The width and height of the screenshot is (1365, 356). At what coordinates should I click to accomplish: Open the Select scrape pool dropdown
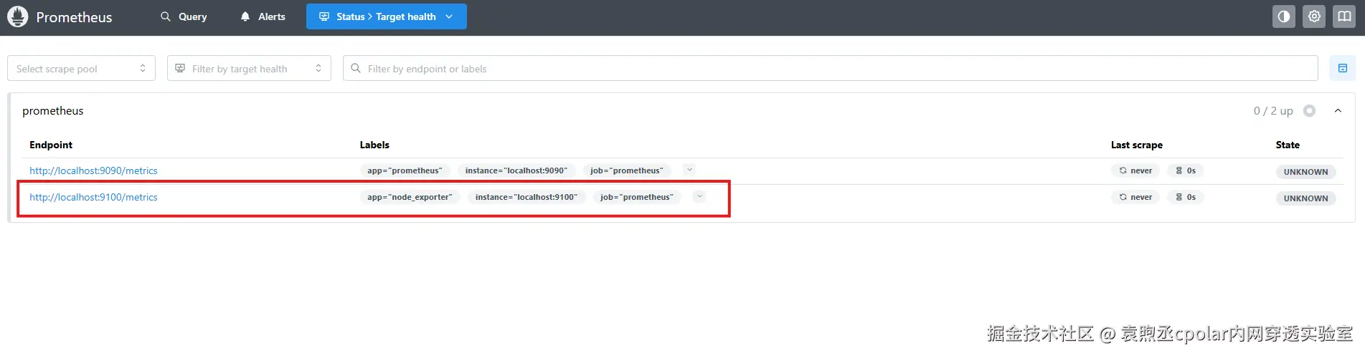[81, 68]
